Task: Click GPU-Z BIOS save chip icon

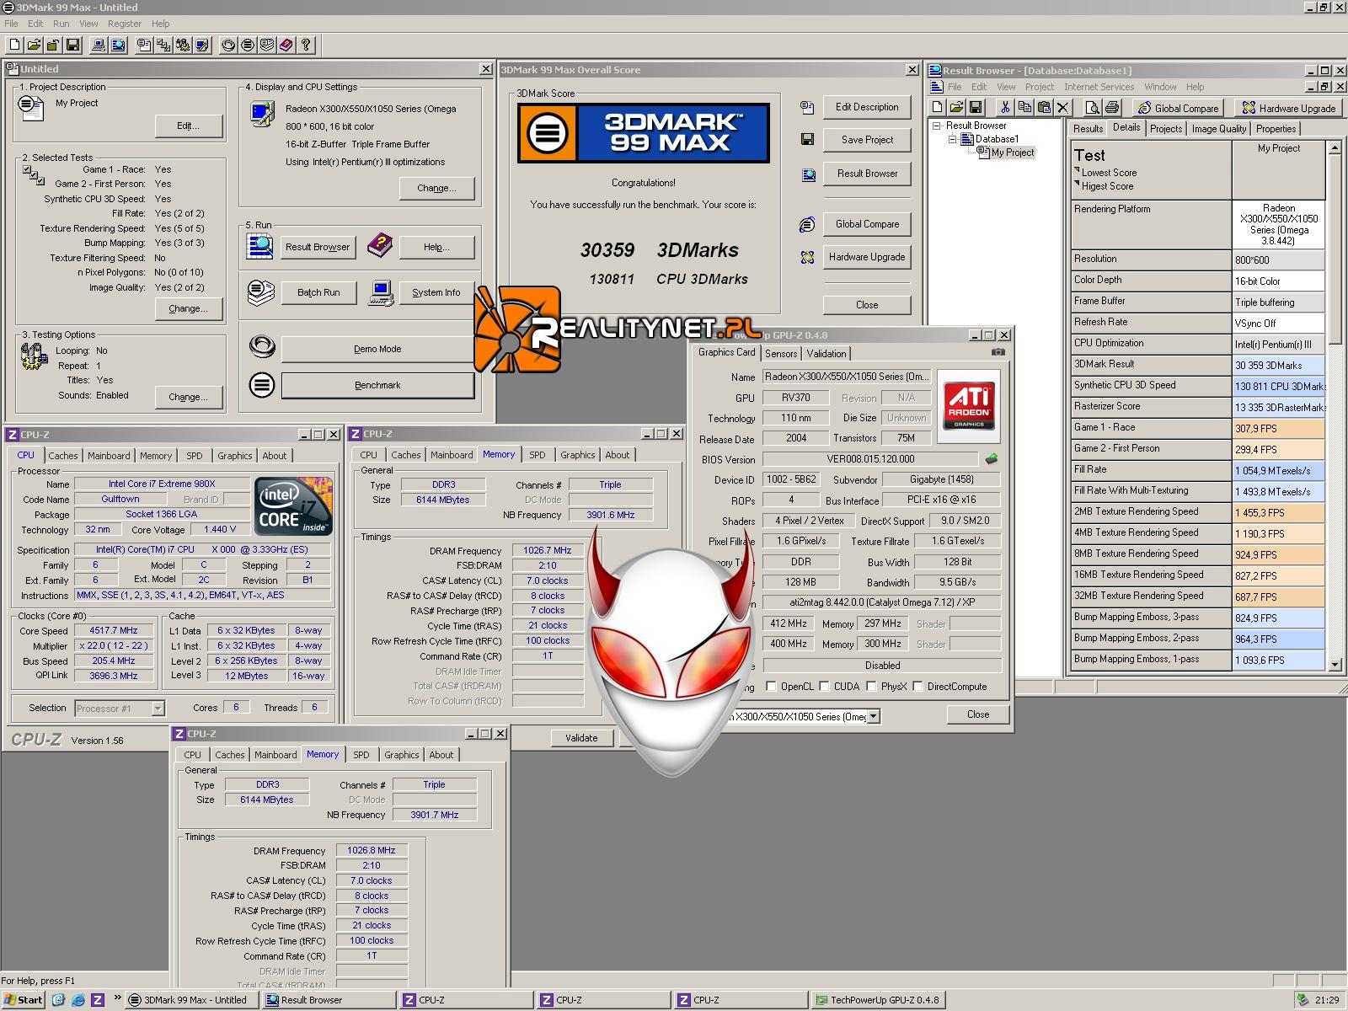Action: tap(992, 459)
